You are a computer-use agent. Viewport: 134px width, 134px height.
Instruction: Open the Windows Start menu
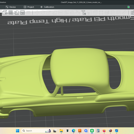(18, 131)
